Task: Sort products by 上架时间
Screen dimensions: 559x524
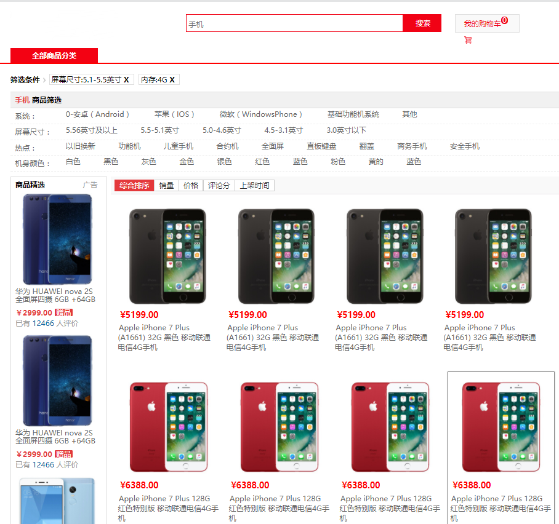Action: pyautogui.click(x=254, y=186)
